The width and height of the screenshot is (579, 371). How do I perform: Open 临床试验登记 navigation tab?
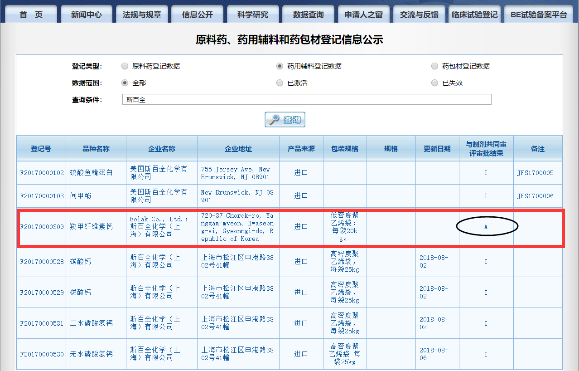click(474, 15)
